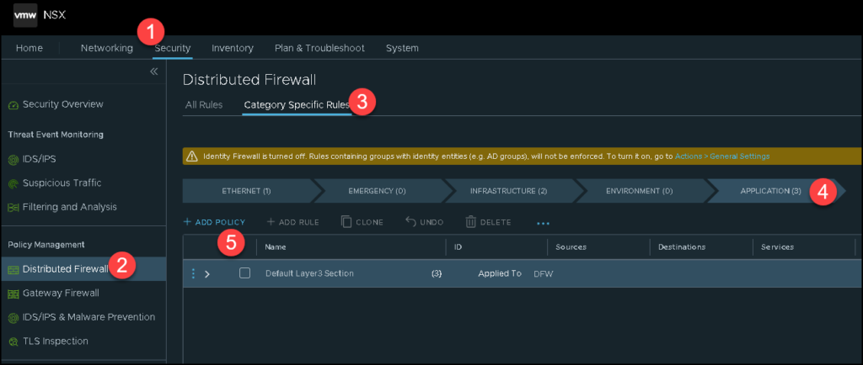Select the Infrastructure (2) category stage

[x=508, y=191]
